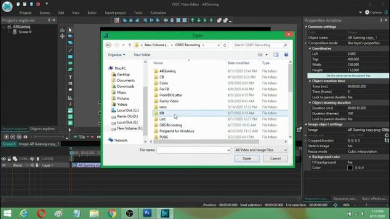Select the add image tool icon
This screenshot has height=219, width=390.
tap(71, 111)
